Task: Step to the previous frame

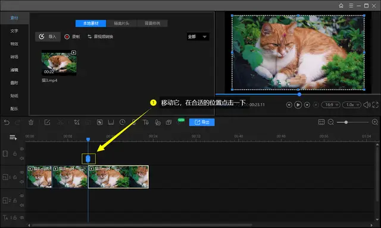Action: [x=289, y=105]
